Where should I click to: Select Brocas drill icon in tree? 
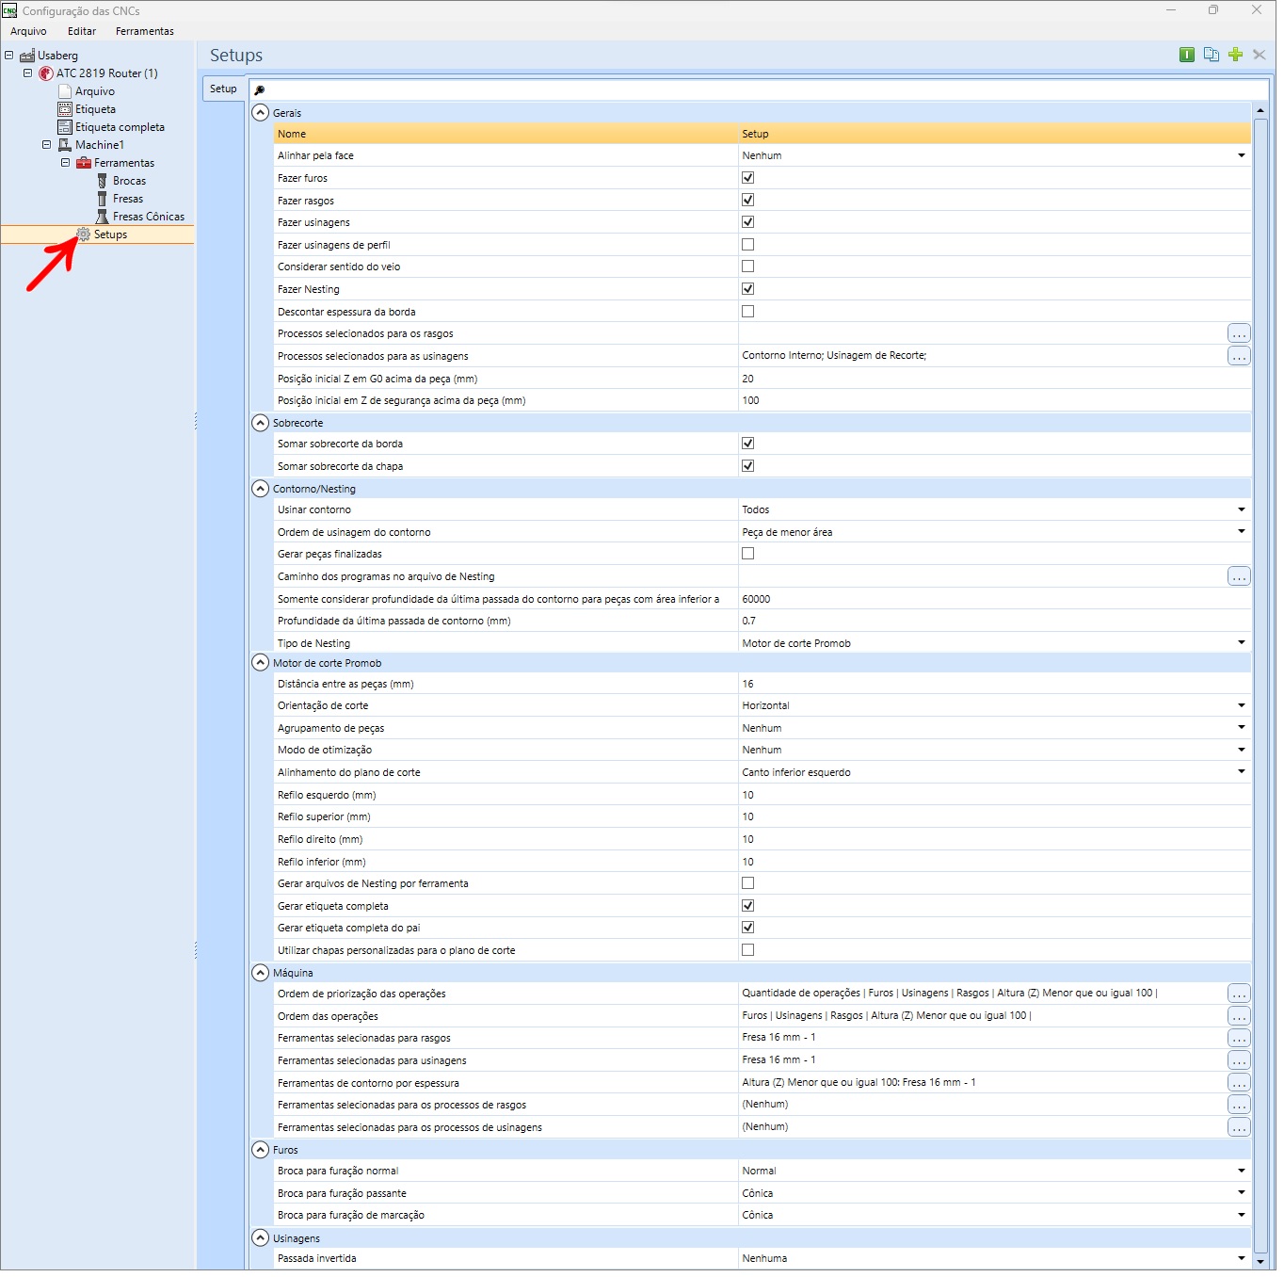(x=103, y=181)
